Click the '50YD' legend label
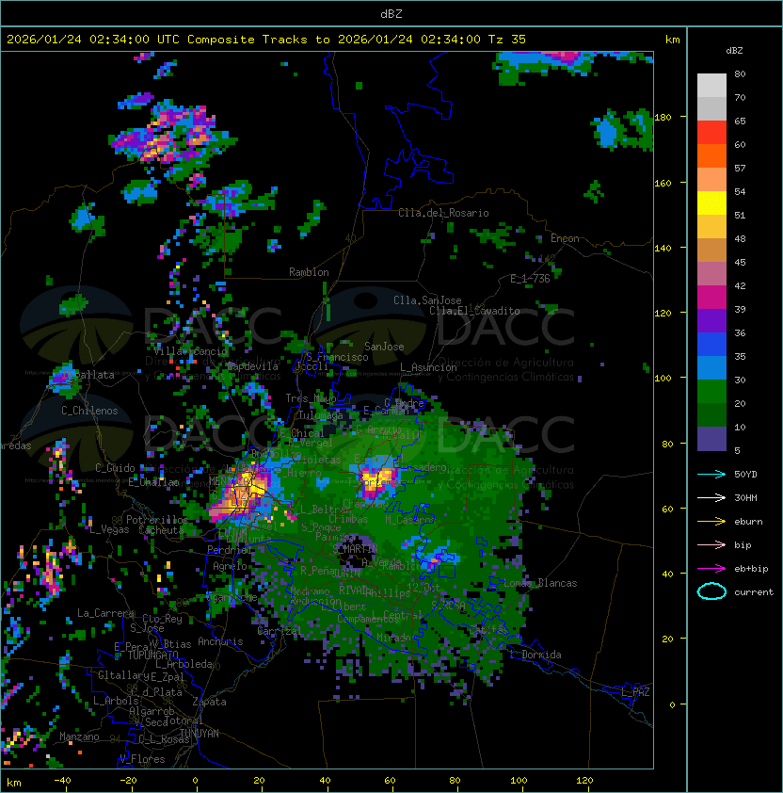 tap(745, 475)
